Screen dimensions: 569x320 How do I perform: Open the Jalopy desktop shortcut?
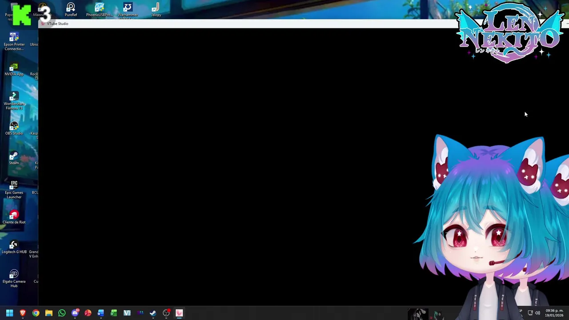point(156,10)
